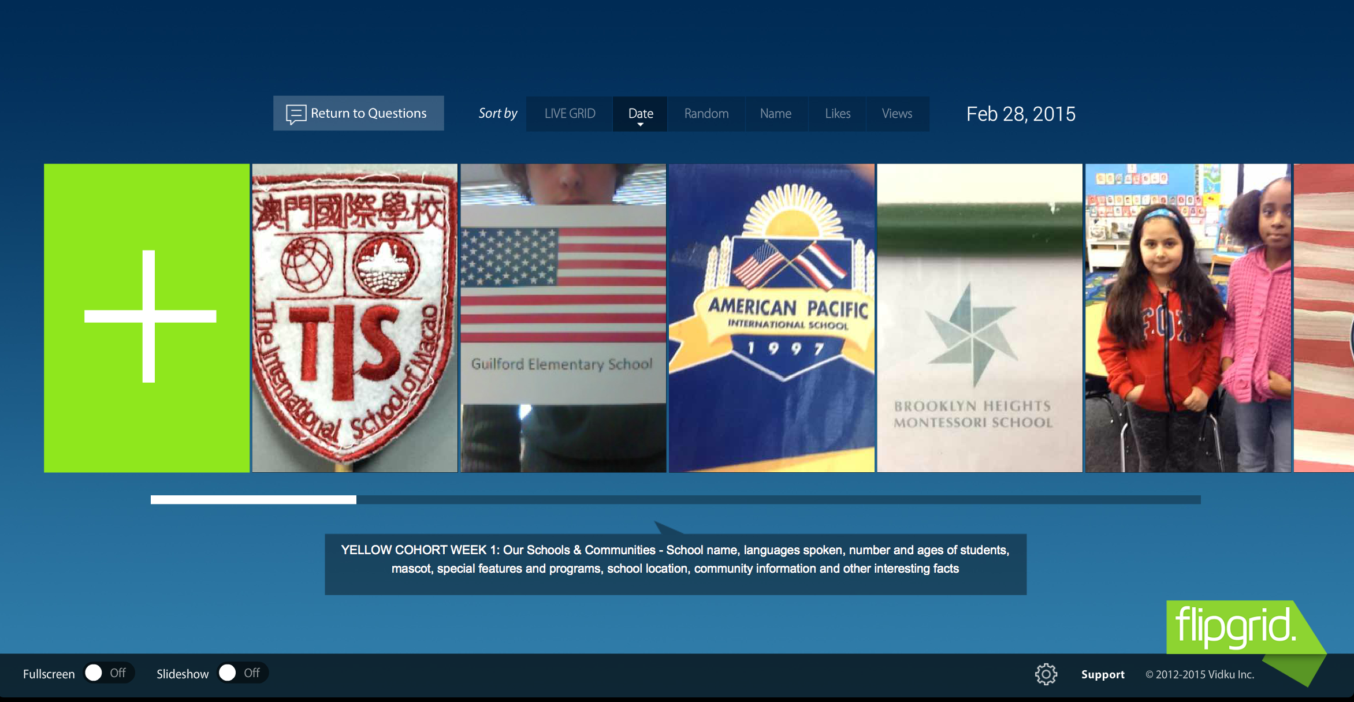The image size is (1354, 702).
Task: Sort responses by Random
Action: (706, 114)
